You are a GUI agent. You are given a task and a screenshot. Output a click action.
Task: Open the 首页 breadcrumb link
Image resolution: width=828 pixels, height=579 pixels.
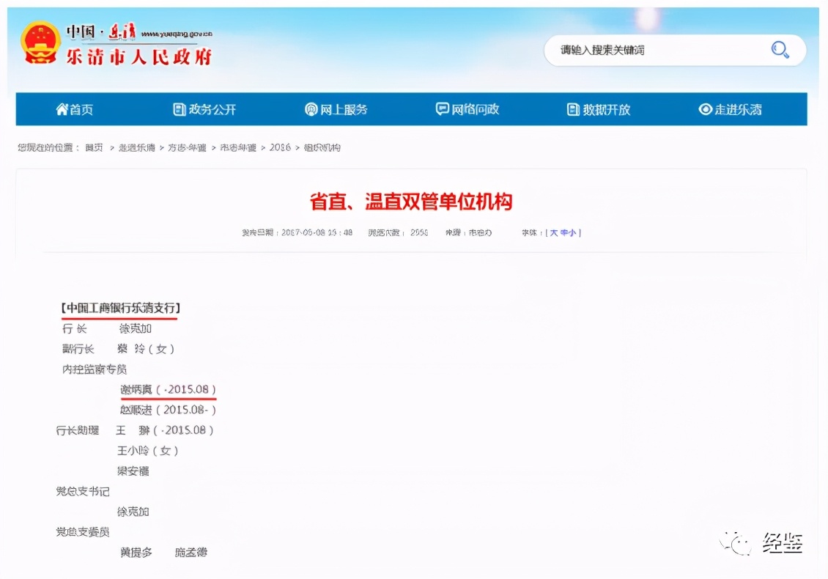coord(94,147)
